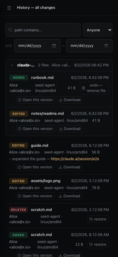Image resolution: width=118 pixels, height=257 pixels.
Task: Download assets/logo.png
Action: 70,196
